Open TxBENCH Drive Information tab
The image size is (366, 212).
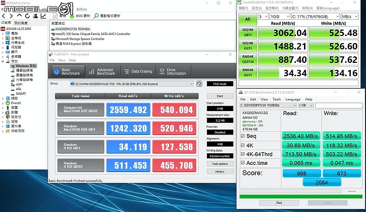click(173, 72)
